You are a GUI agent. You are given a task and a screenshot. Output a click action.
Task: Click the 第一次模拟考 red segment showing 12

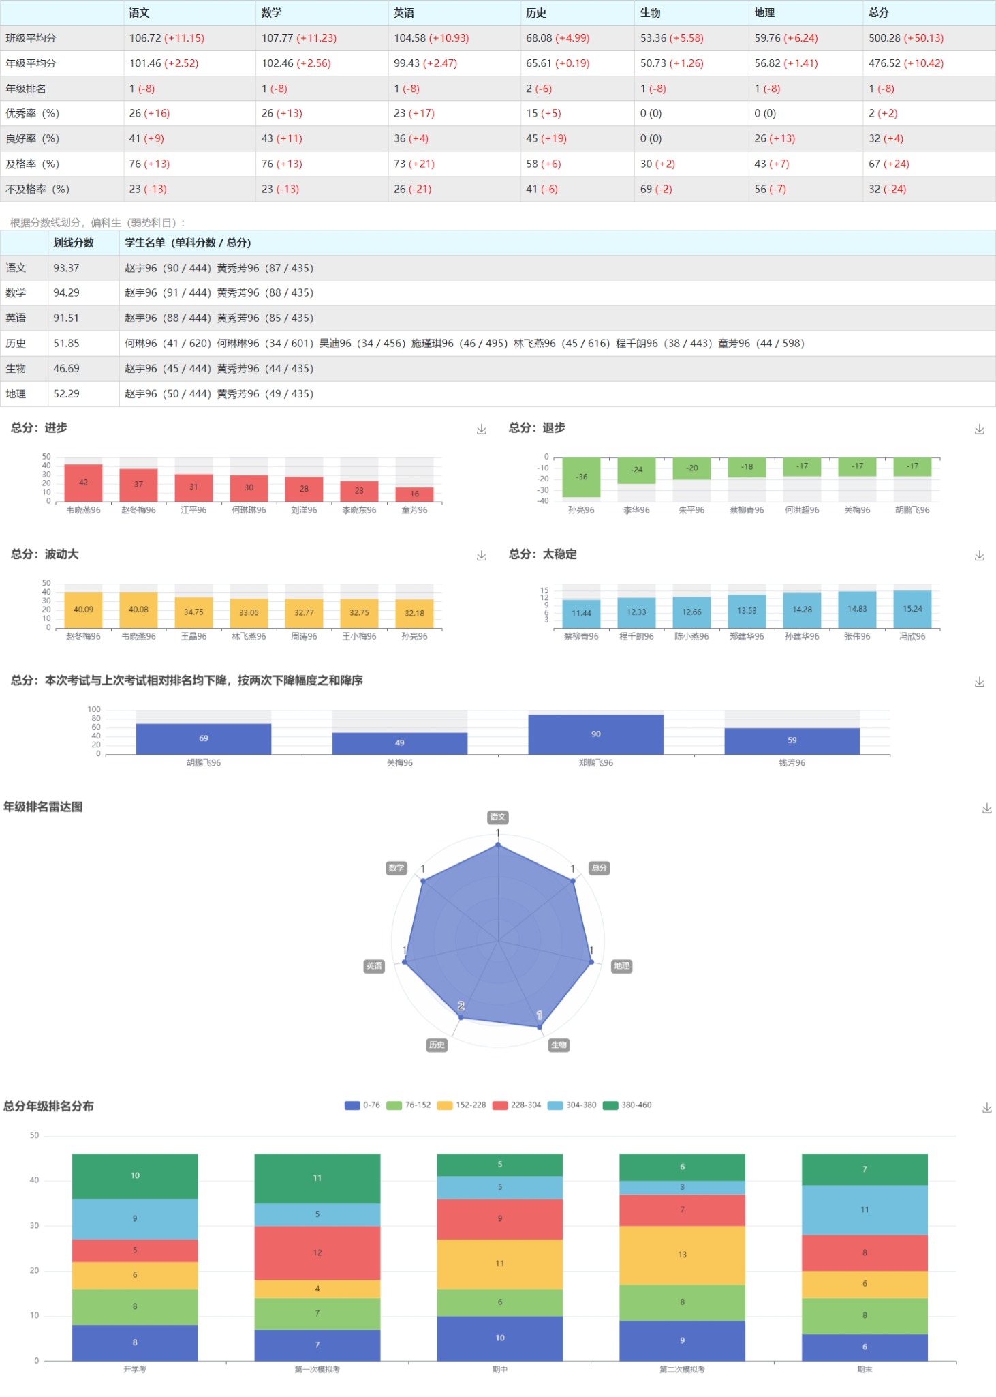coord(317,1253)
